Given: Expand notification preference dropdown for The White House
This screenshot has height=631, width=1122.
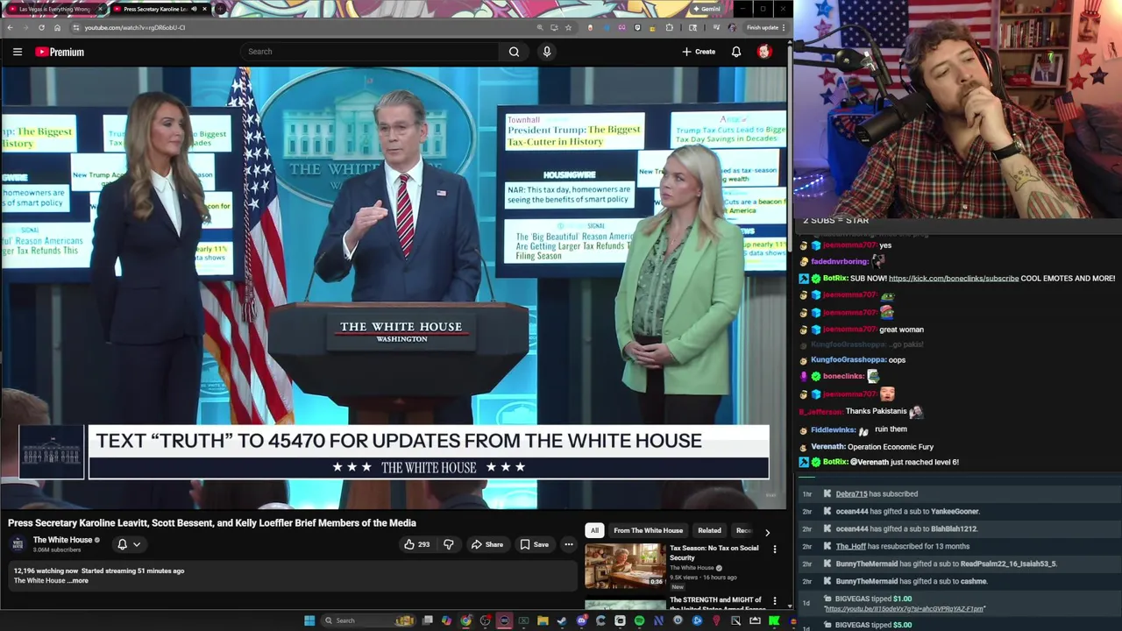Looking at the screenshot, I should click(x=129, y=544).
